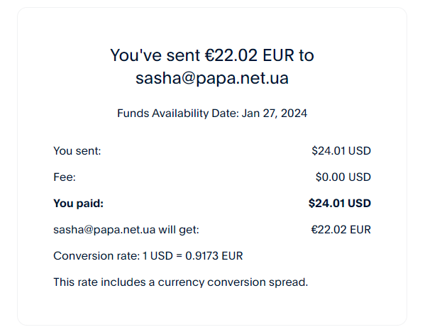442x332 pixels.
Task: Click the "will get:" text after the email
Action: (178, 229)
